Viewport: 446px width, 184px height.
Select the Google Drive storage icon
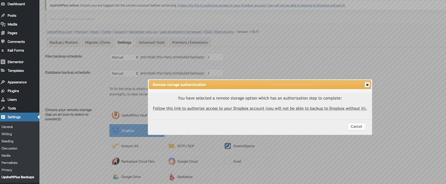tap(116, 176)
